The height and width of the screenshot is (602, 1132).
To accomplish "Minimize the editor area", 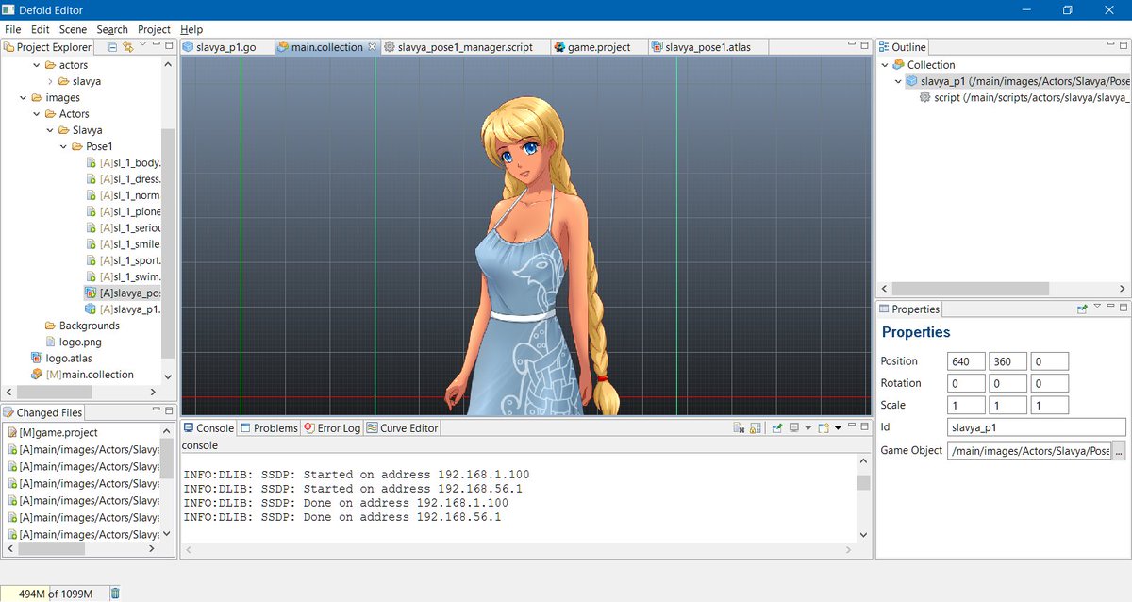I will [851, 44].
